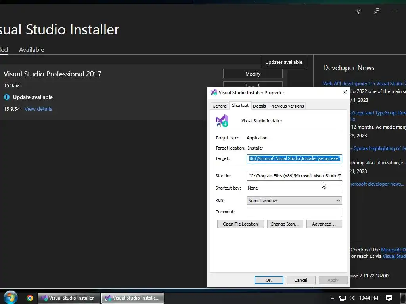The height and width of the screenshot is (304, 406).
Task: Click the Update available info icon
Action: pos(7,97)
